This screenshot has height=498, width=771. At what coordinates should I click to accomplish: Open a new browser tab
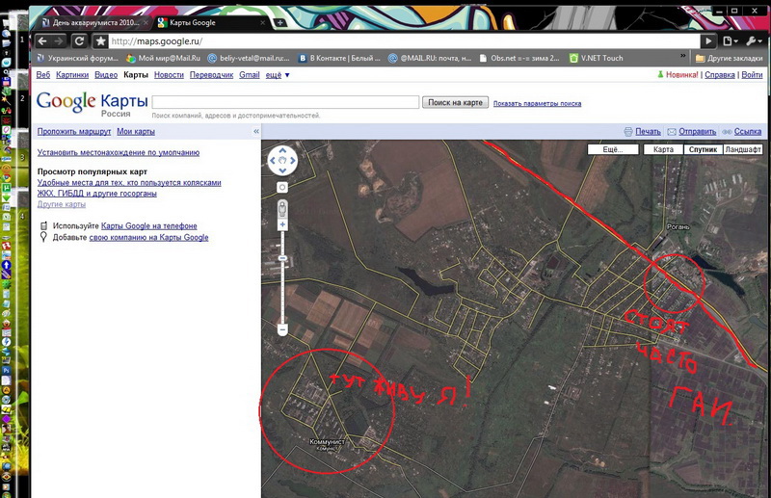point(279,21)
